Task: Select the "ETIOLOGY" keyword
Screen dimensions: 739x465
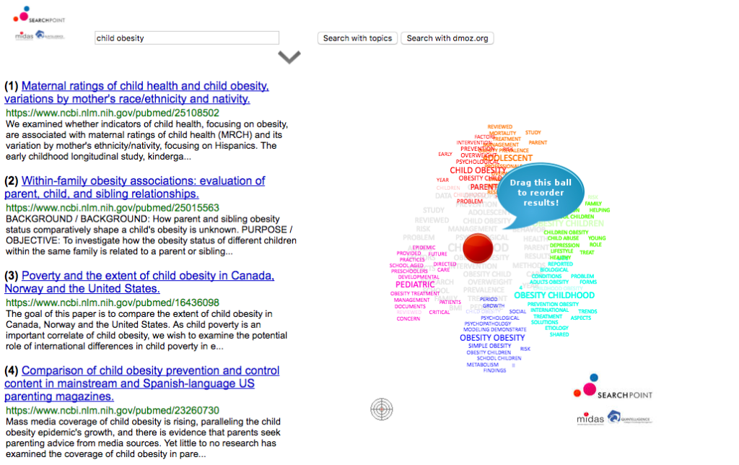Action: (556, 328)
